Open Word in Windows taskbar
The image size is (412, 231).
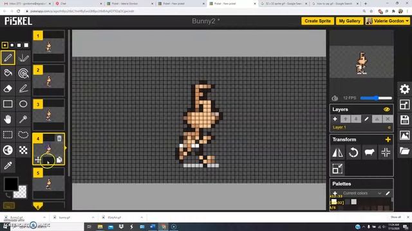click(153, 227)
